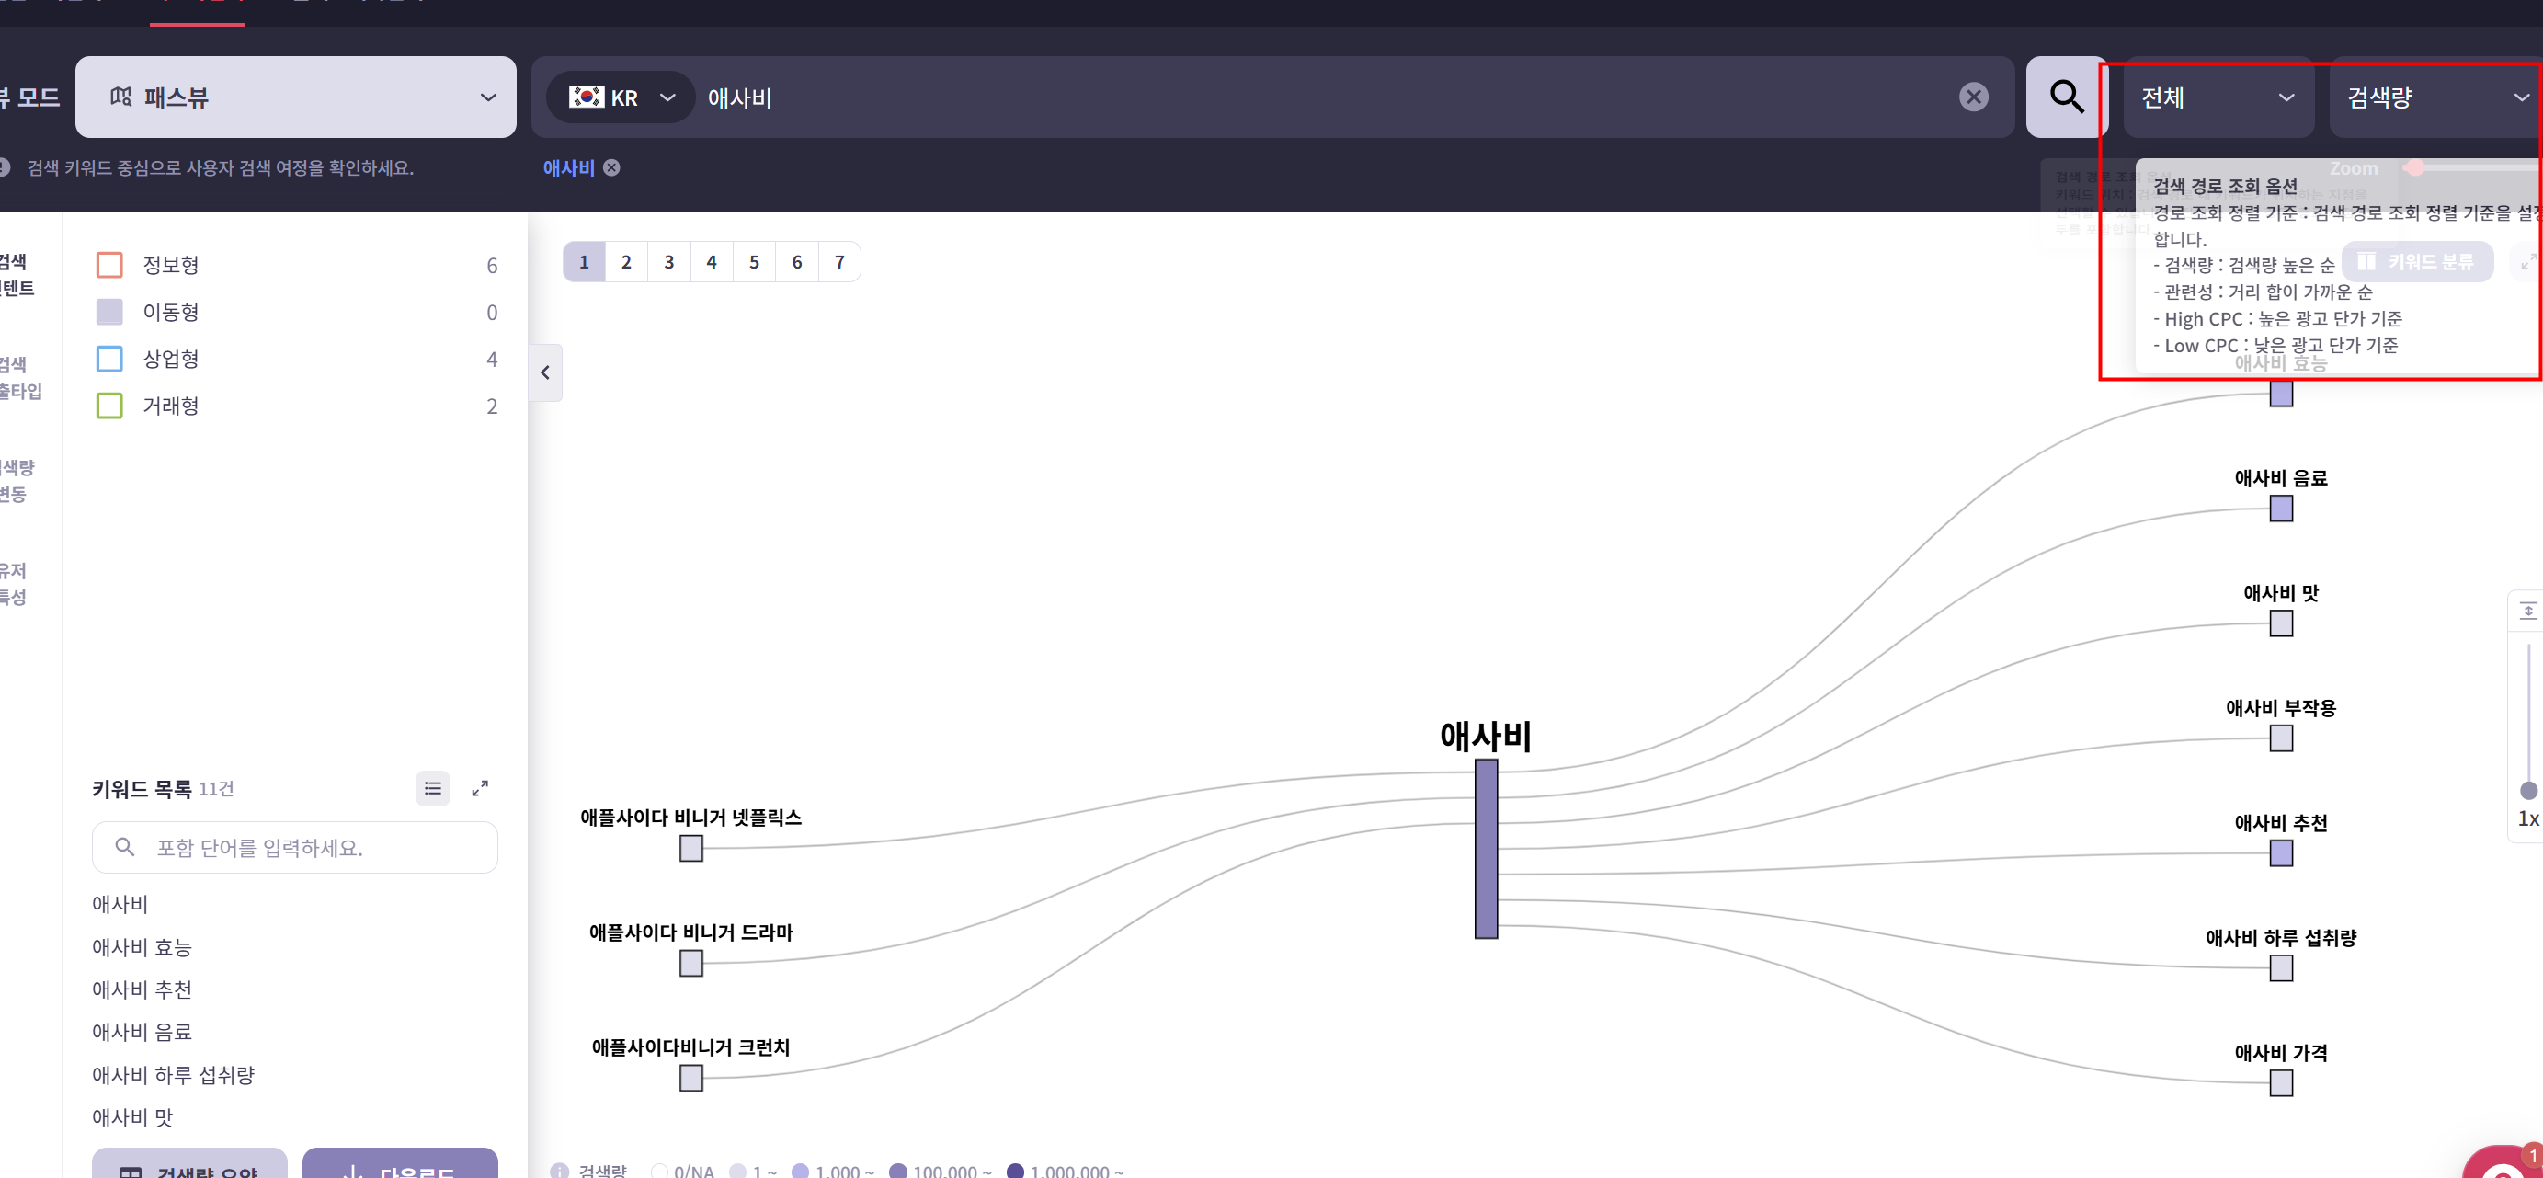Viewport: 2543px width, 1178px height.
Task: Go to page 7 of paths
Action: [x=839, y=262]
